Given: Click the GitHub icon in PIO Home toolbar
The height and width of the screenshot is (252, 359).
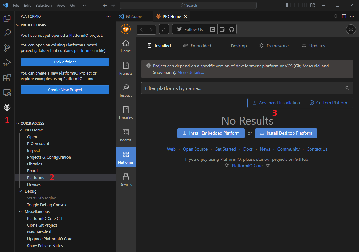Looking at the screenshot, I should [x=232, y=29].
